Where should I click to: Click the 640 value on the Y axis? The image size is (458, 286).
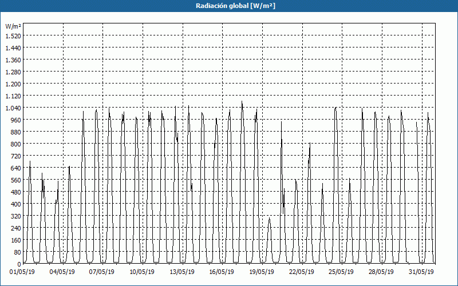tap(16, 168)
